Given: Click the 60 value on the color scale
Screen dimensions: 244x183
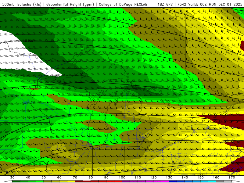Looking at the screenshot, I should [59, 178].
